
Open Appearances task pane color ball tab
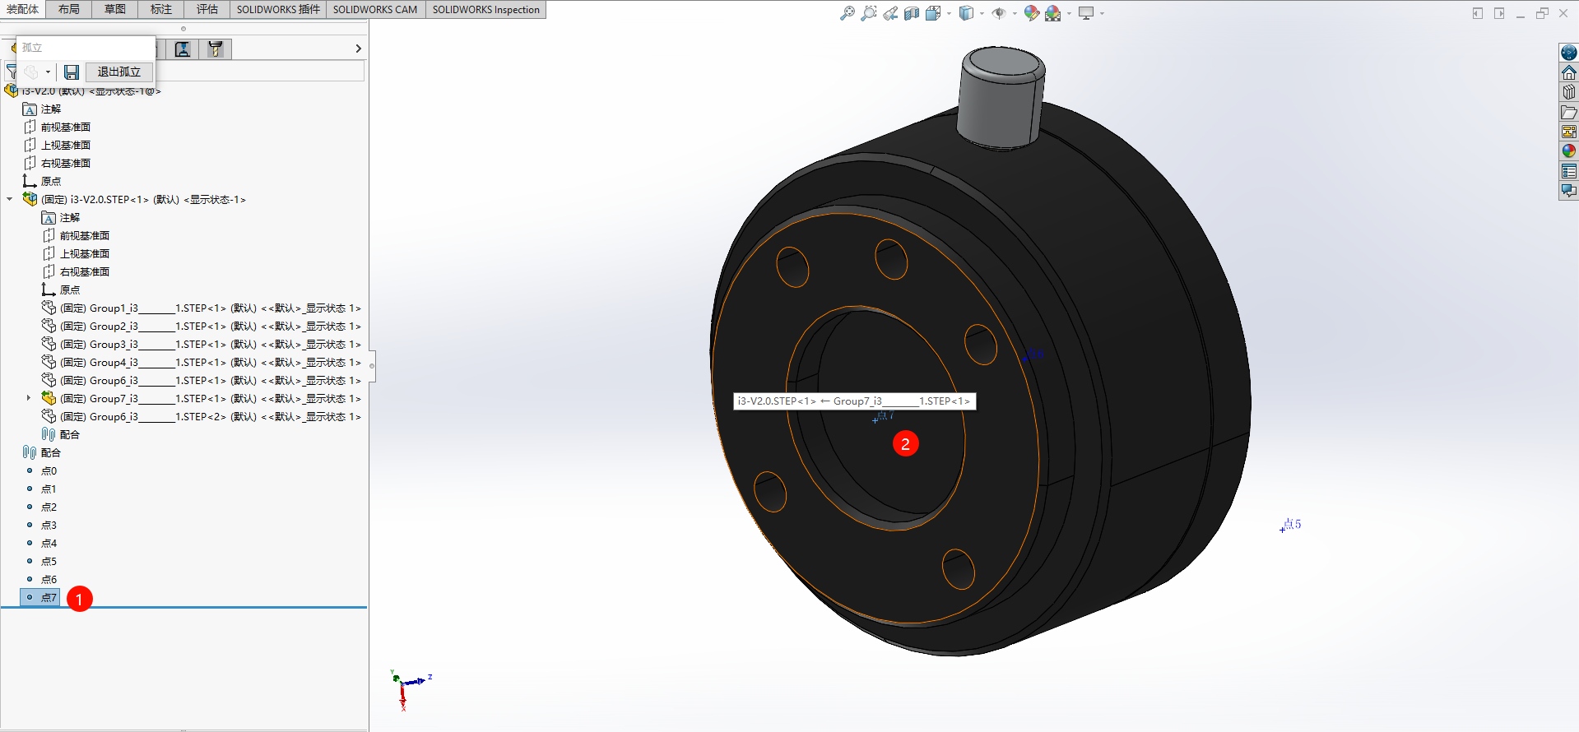click(1569, 151)
